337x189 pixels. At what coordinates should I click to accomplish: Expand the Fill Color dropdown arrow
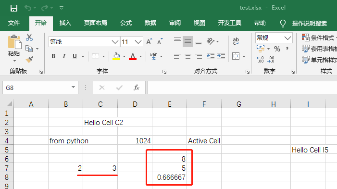click(124, 57)
